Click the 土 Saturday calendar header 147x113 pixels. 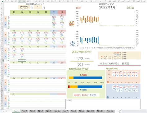(x=54, y=12)
